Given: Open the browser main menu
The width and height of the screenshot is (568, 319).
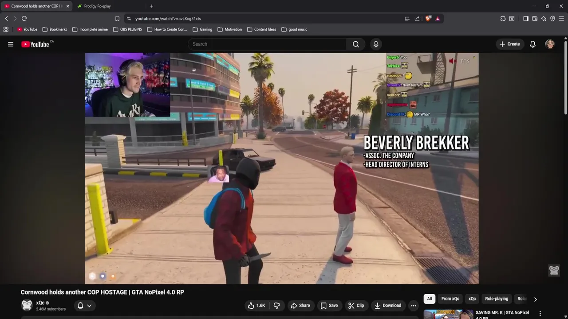Looking at the screenshot, I should (x=561, y=19).
